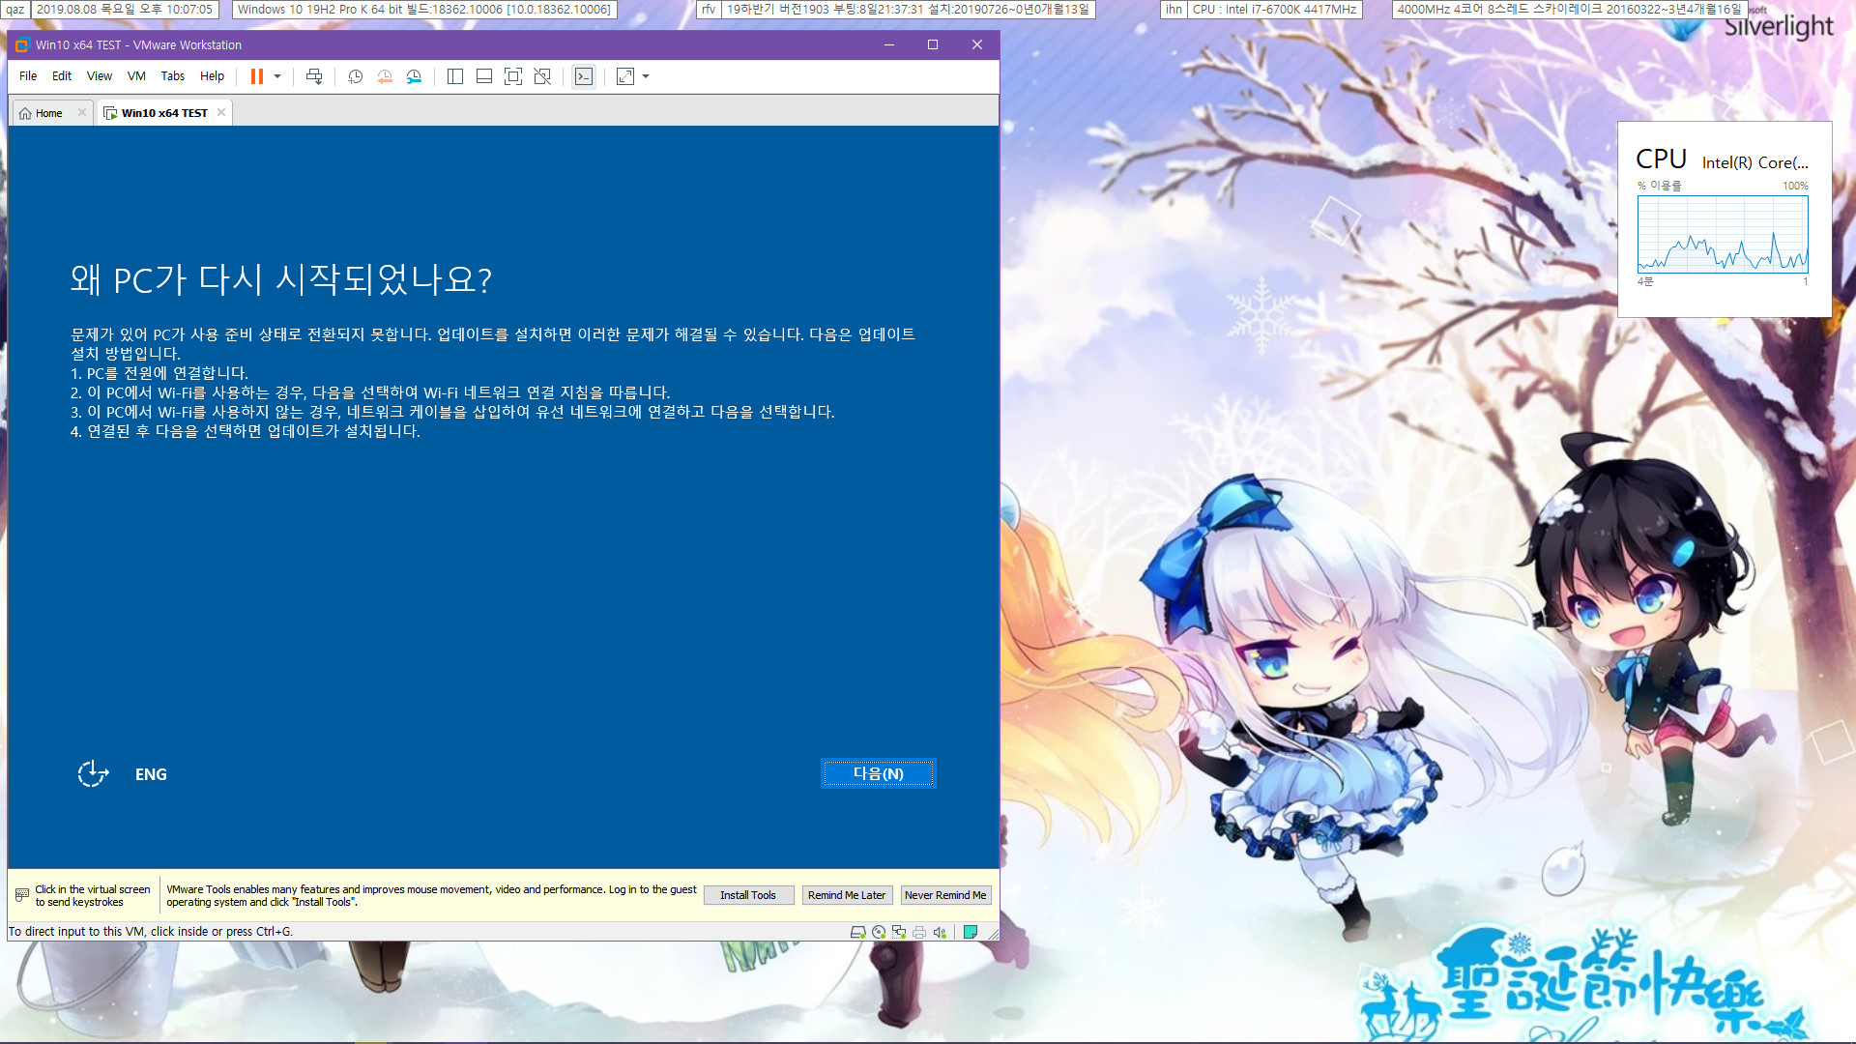
Task: Minimize the VMware Workstation window
Action: 889,44
